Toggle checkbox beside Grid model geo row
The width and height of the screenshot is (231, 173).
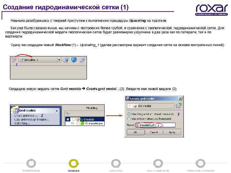click(x=78, y=123)
